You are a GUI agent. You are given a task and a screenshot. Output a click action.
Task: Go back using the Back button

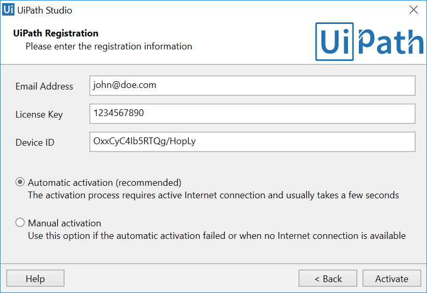coord(328,279)
